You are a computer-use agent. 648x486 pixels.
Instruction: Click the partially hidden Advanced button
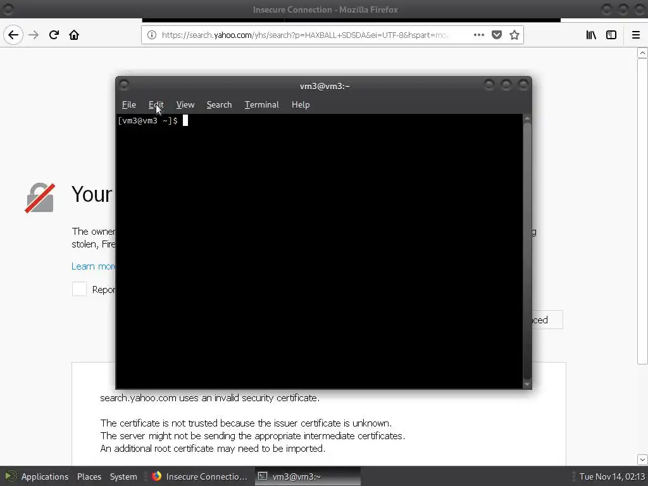coord(547,320)
